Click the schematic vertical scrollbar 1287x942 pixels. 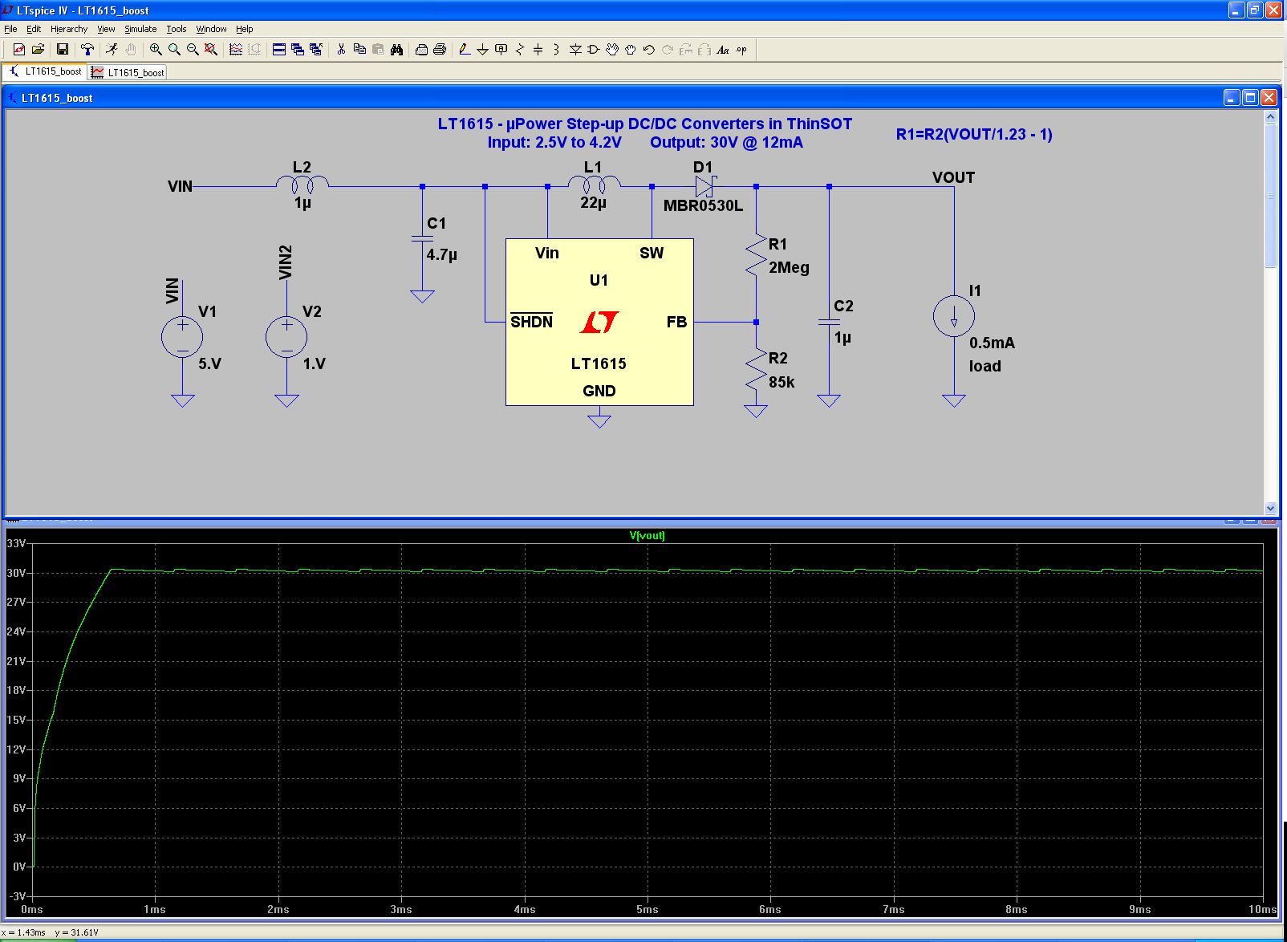(x=1270, y=197)
